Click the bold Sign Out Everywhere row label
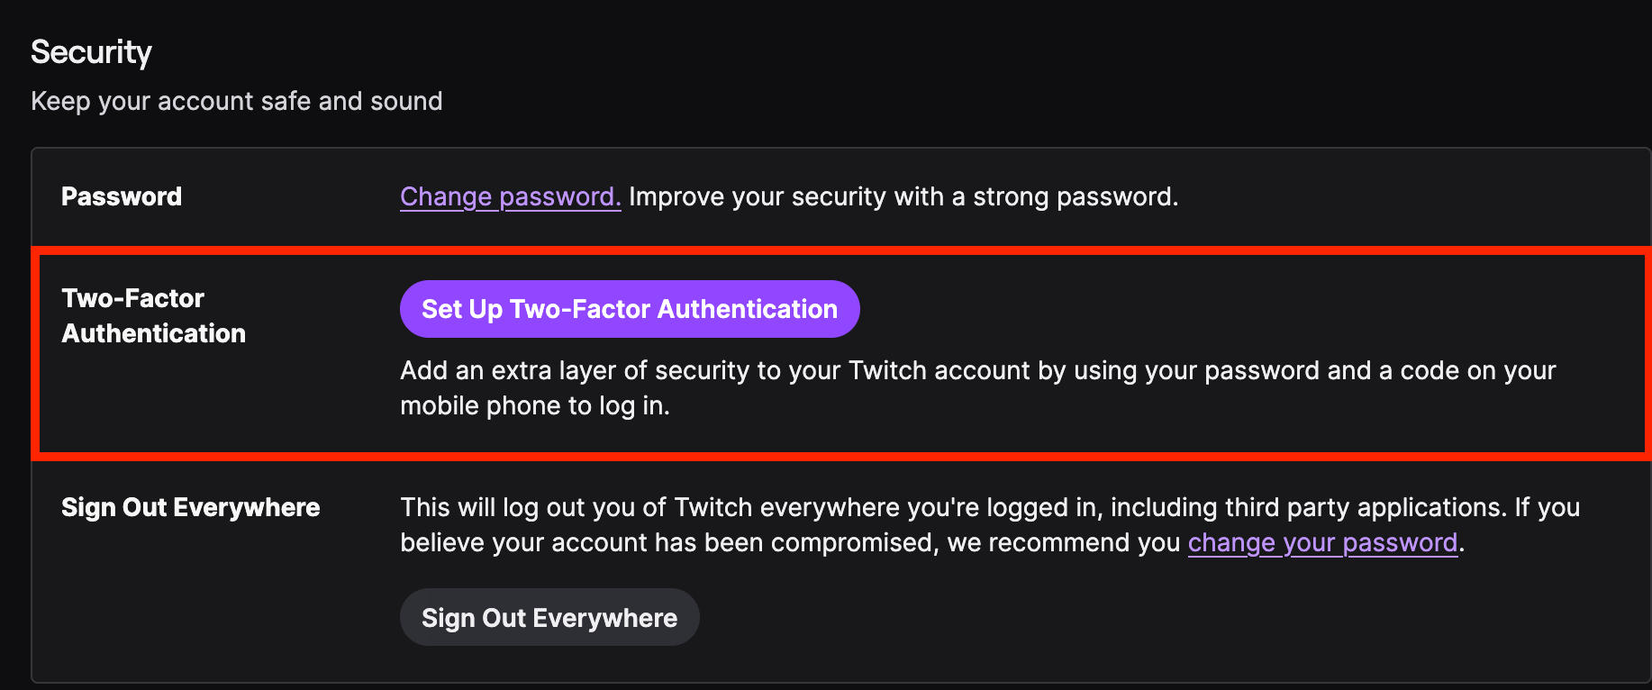The width and height of the screenshot is (1652, 690). pos(190,507)
